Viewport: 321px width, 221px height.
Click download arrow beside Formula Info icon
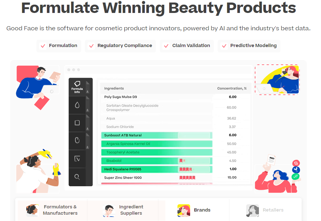pos(87,92)
